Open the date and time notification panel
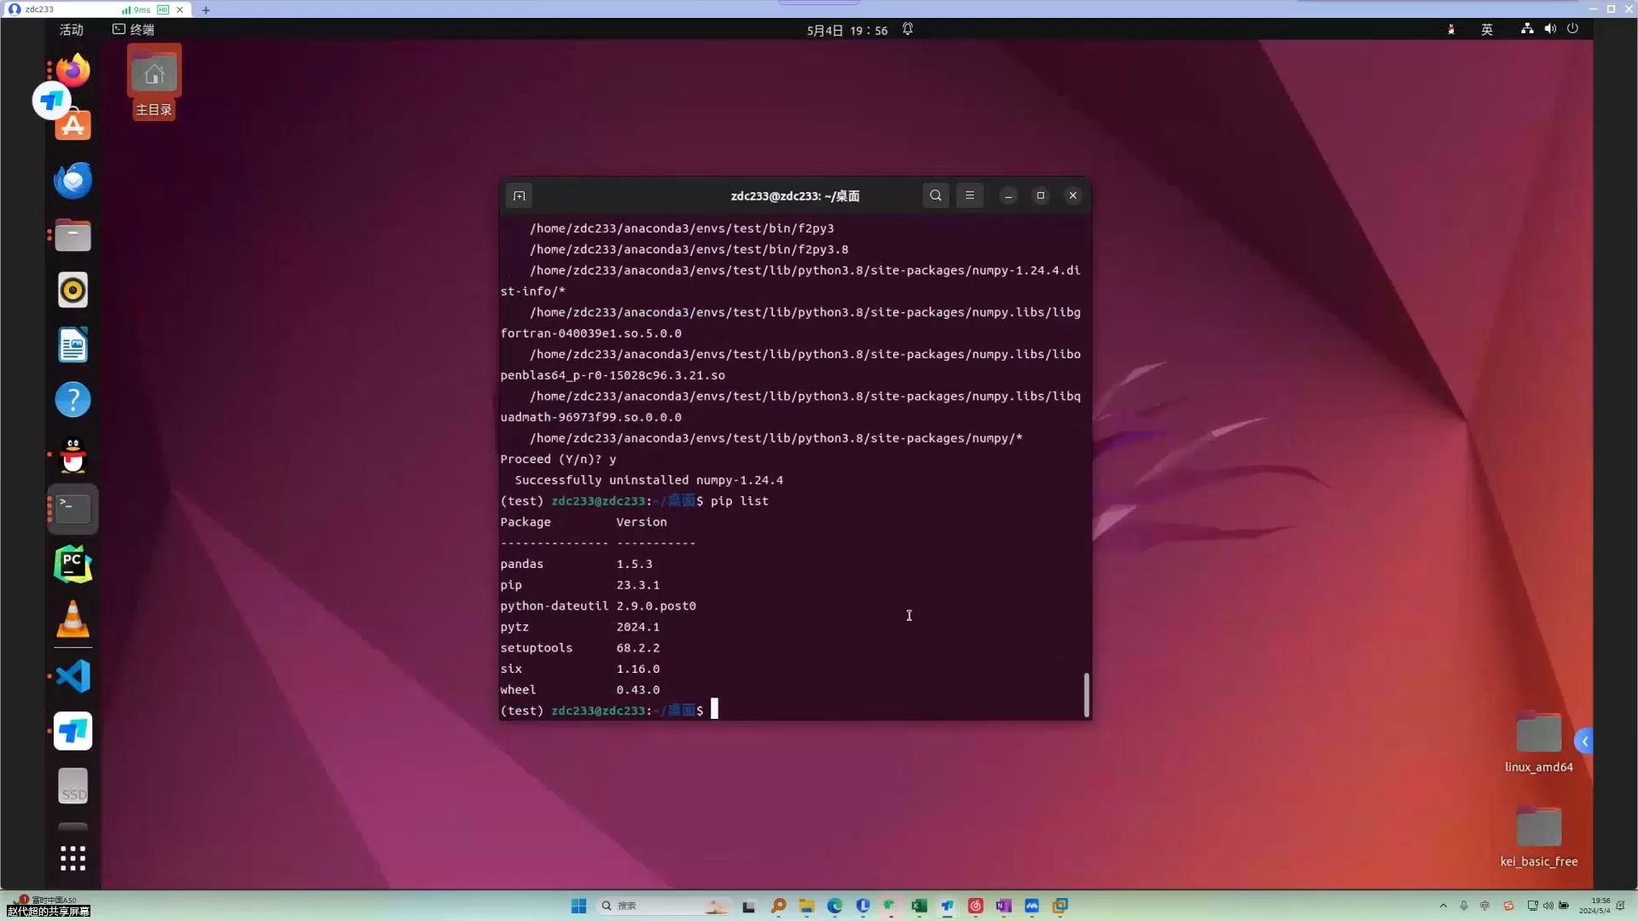The height and width of the screenshot is (921, 1638). pyautogui.click(x=847, y=30)
